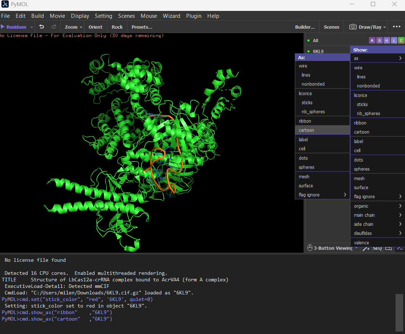Click the Presets... button
This screenshot has height=334, width=405.
142,27
